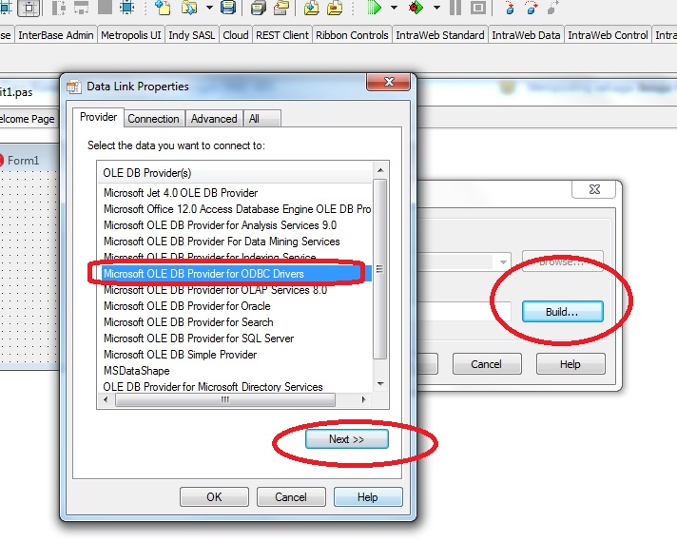677x542 pixels.
Task: Switch to the Provider tab
Action: click(x=99, y=117)
